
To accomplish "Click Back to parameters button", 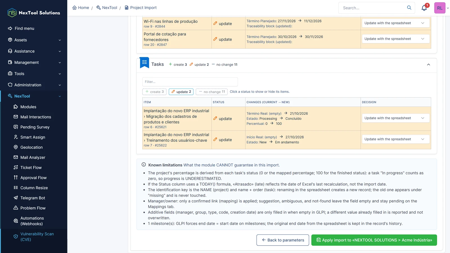I will pos(283,240).
